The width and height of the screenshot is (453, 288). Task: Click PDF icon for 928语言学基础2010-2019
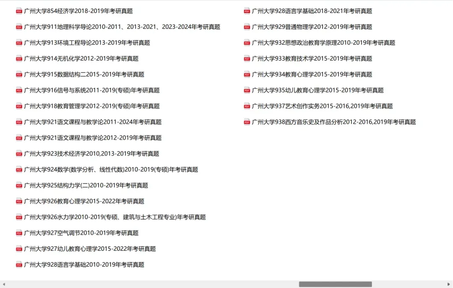coord(19,265)
